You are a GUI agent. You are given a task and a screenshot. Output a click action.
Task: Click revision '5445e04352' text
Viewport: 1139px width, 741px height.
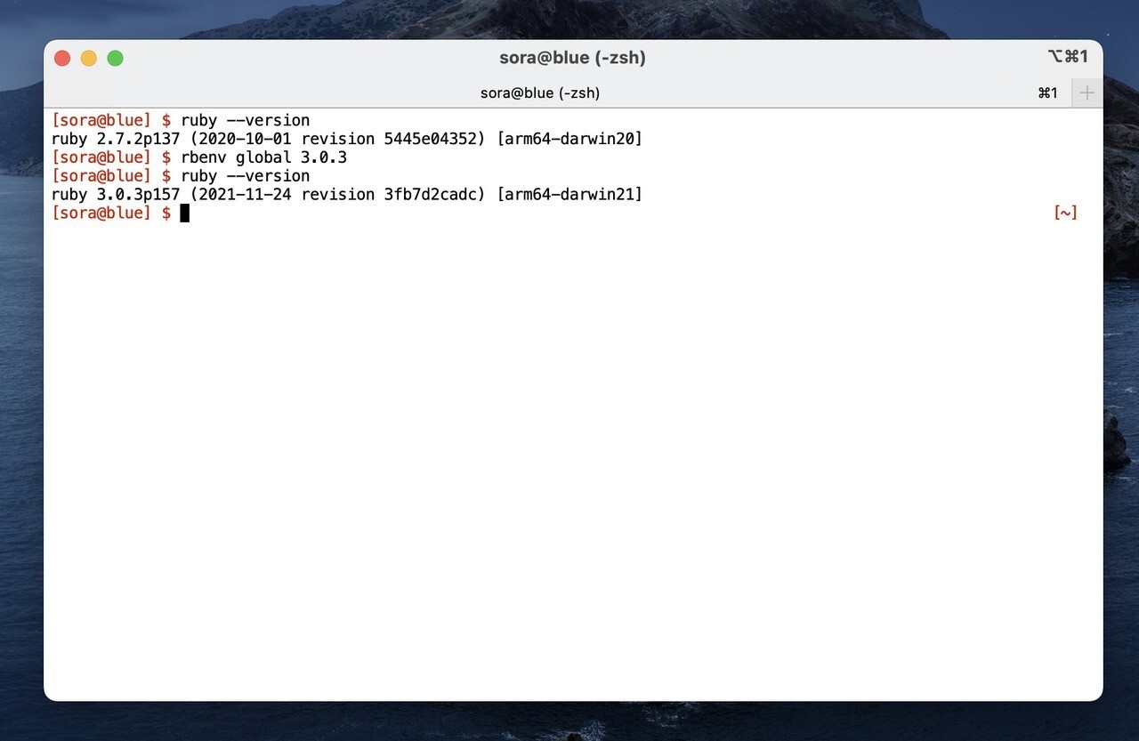[x=430, y=139]
